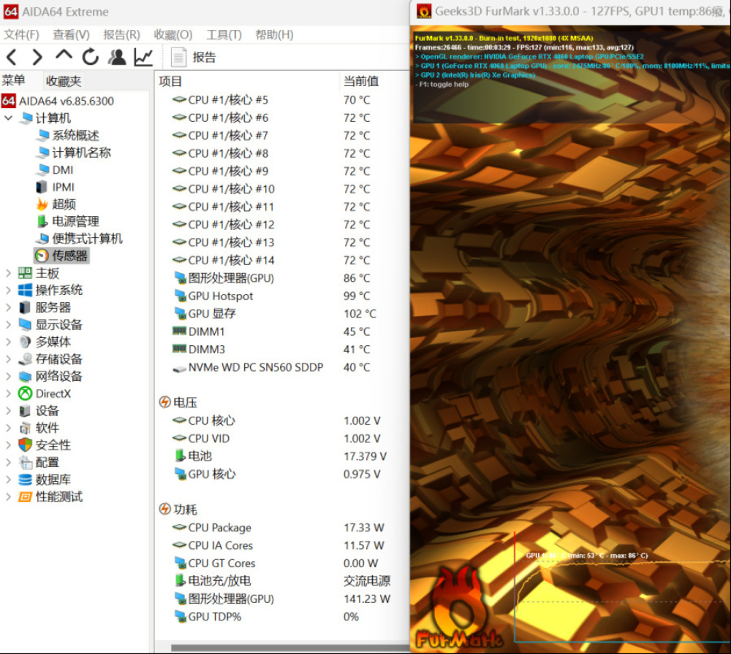Open the user profile toolbar icon
Viewport: 731px width, 654px height.
pos(117,57)
